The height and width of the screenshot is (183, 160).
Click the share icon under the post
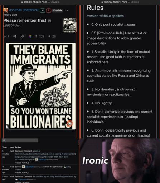[x=15, y=36]
